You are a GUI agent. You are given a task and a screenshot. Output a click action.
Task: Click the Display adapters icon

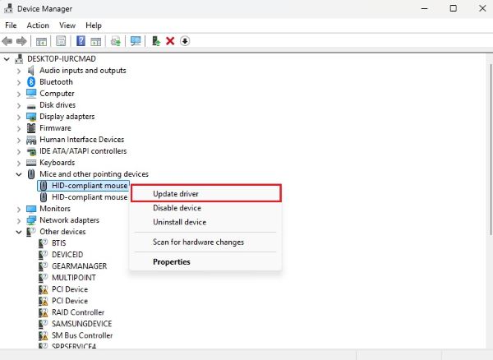pos(31,117)
